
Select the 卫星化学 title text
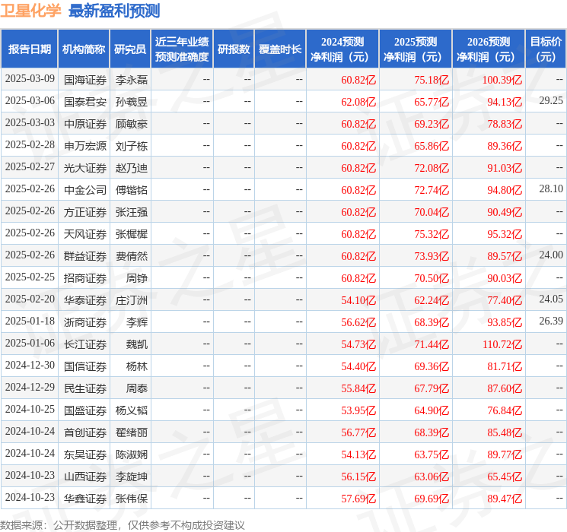pos(30,11)
